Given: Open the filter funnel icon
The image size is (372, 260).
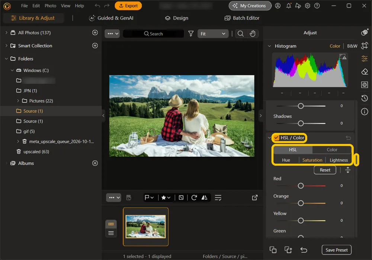Looking at the screenshot, I should [191, 34].
